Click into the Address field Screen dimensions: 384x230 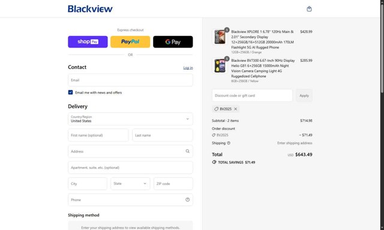coord(130,151)
